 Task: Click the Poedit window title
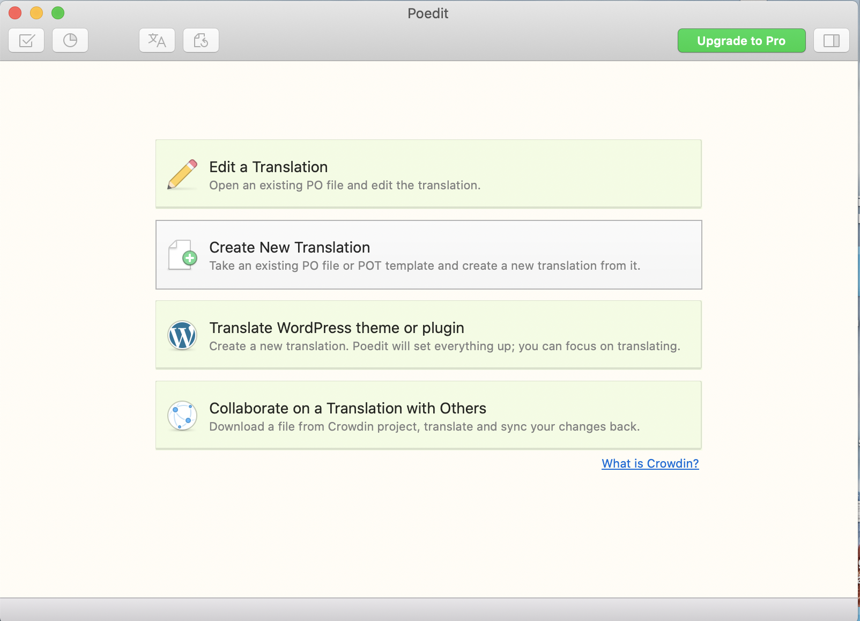[427, 13]
